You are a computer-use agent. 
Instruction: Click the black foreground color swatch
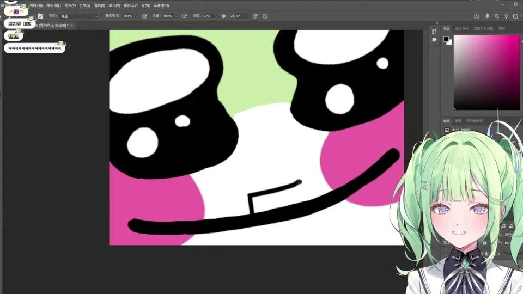click(x=446, y=39)
